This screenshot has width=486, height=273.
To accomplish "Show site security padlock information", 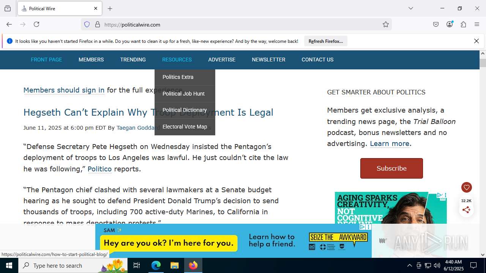I will (98, 24).
